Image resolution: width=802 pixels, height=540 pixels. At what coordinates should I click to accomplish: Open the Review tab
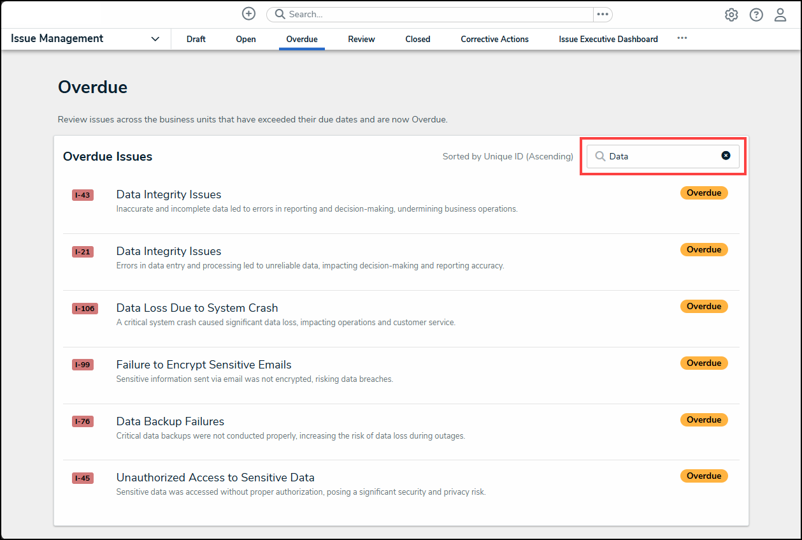[361, 39]
